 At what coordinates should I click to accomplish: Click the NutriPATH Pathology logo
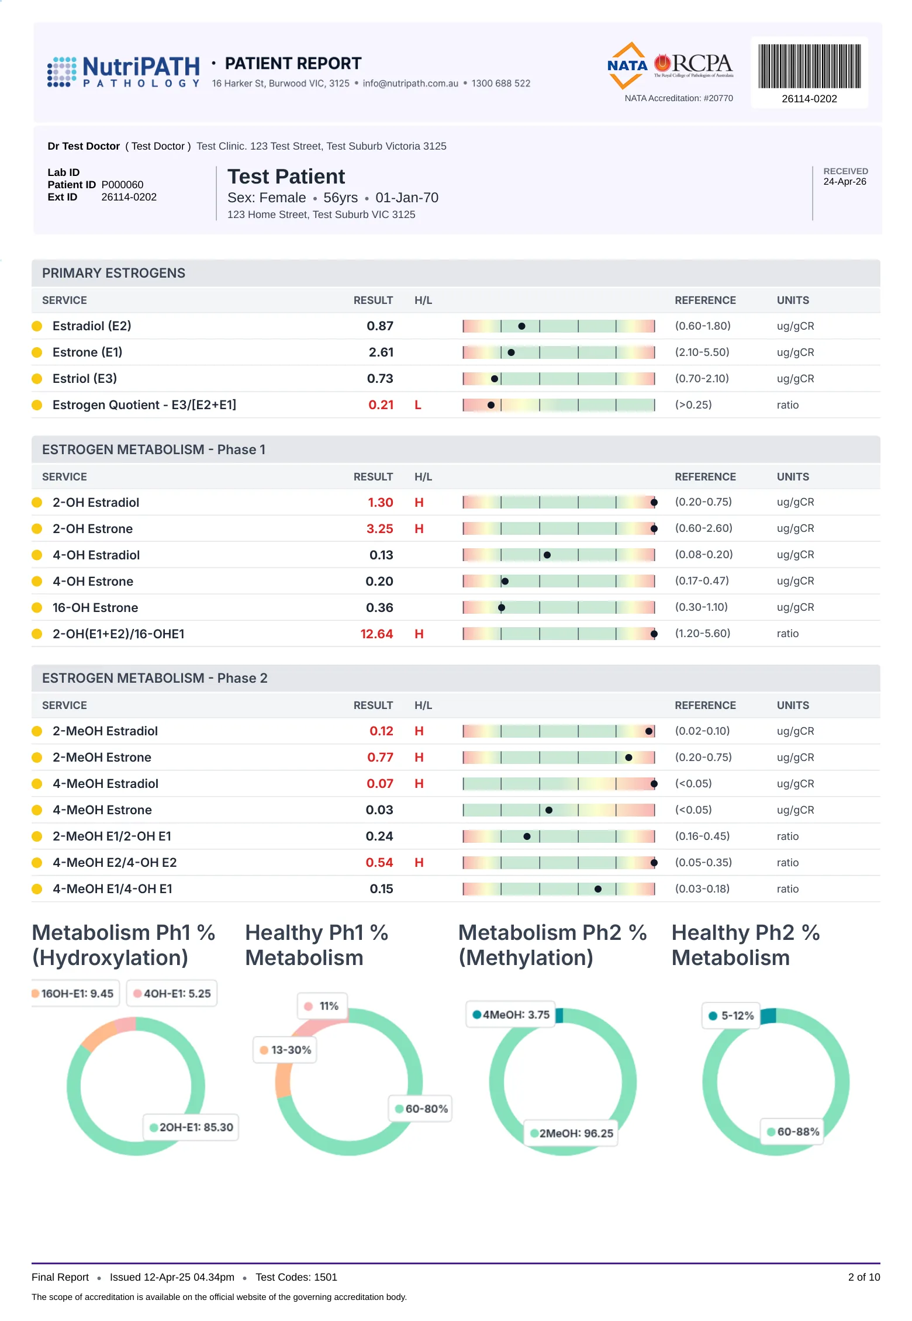coord(123,72)
